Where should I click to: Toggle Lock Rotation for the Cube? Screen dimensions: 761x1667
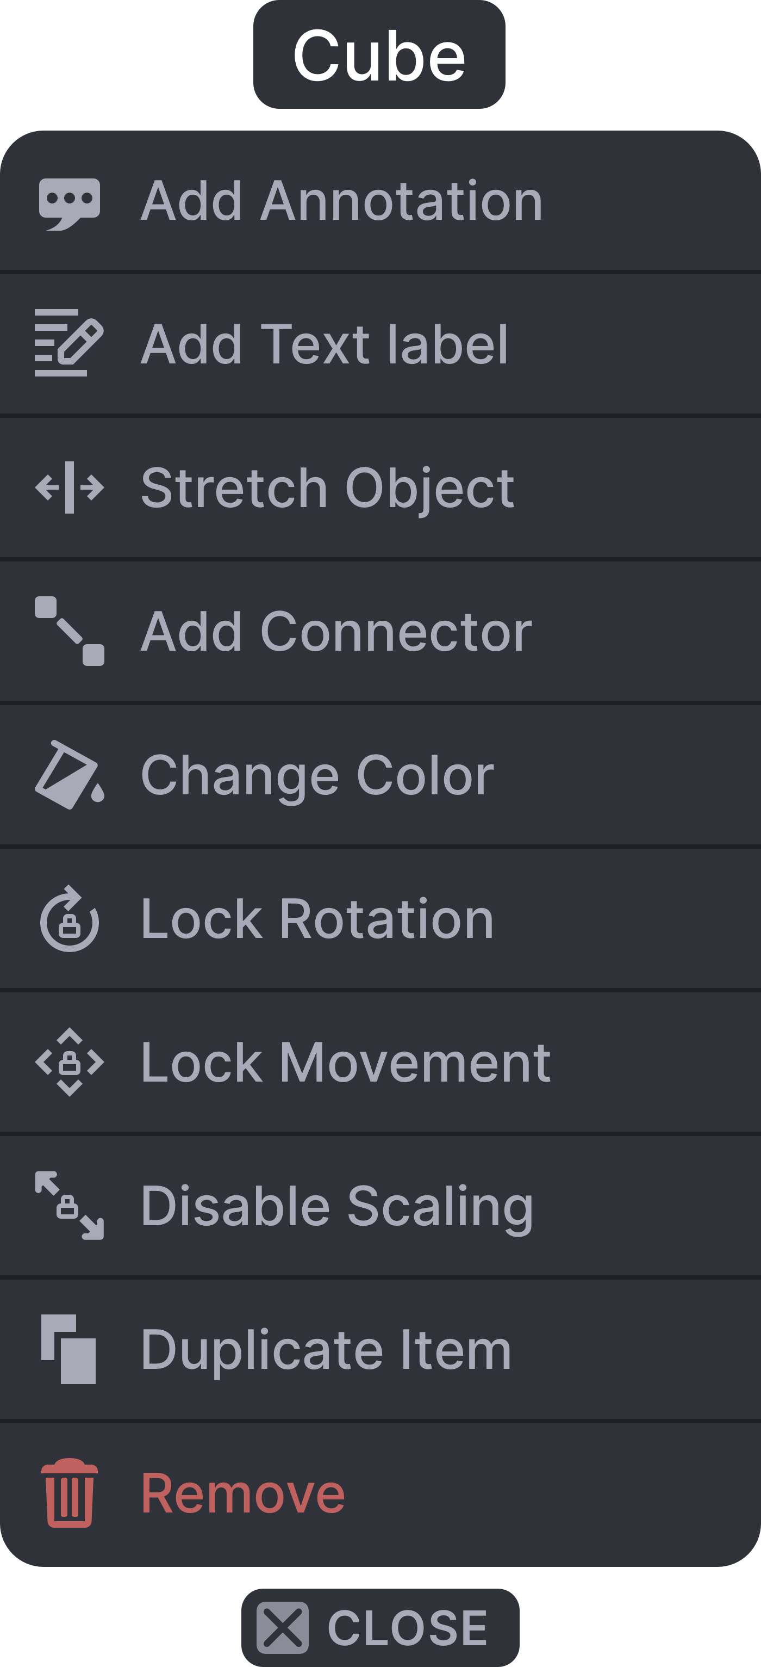click(317, 919)
